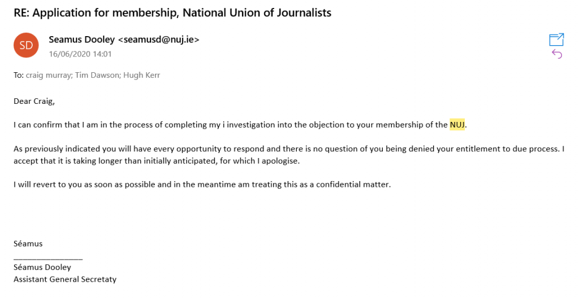
Task: Select recipient Hugh Kerr
Action: (x=142, y=75)
